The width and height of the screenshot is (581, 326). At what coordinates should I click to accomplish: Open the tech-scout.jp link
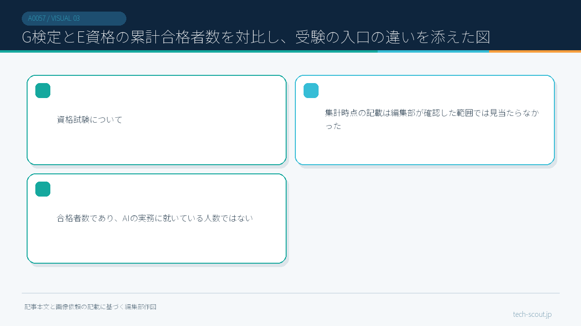click(x=532, y=314)
